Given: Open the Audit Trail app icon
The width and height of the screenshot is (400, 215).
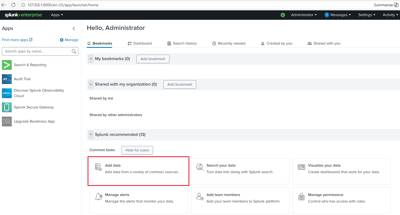Looking at the screenshot, I should [x=7, y=79].
